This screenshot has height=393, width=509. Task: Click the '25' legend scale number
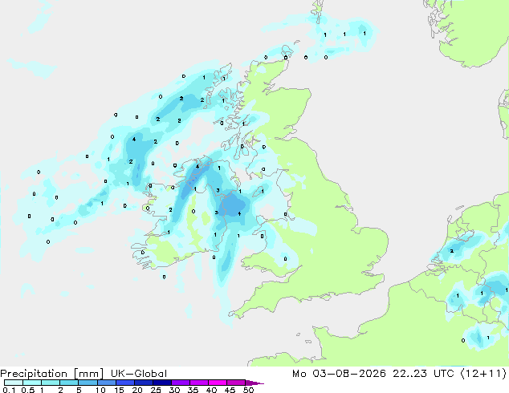click(x=156, y=390)
